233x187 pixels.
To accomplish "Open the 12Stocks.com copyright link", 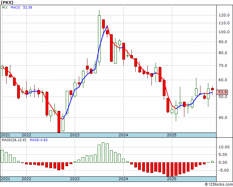I will pos(219,185).
